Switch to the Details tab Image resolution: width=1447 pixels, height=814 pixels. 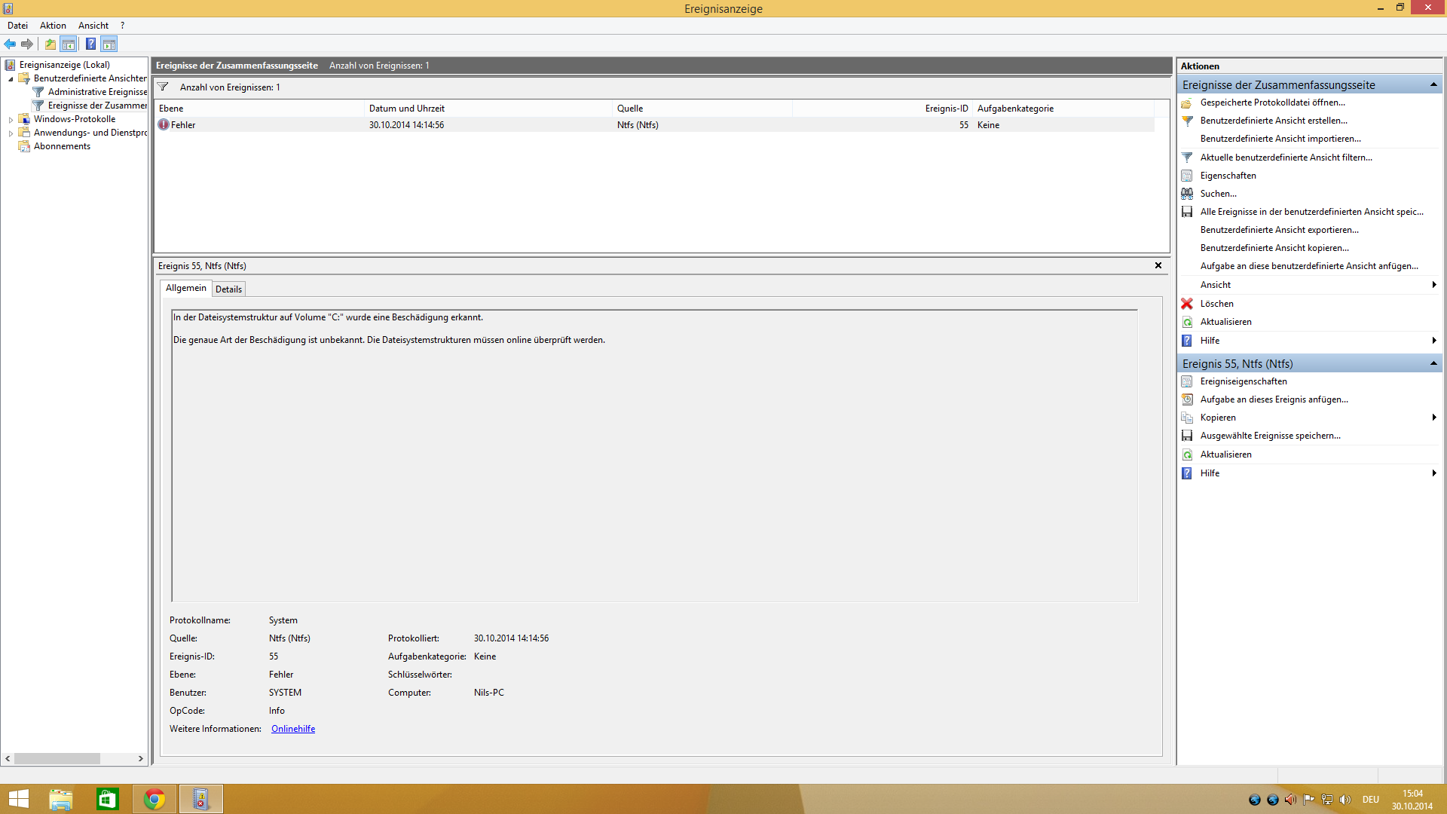[x=228, y=289]
